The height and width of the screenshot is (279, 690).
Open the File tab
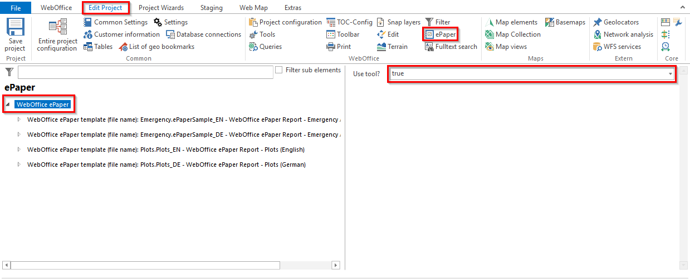point(16,8)
